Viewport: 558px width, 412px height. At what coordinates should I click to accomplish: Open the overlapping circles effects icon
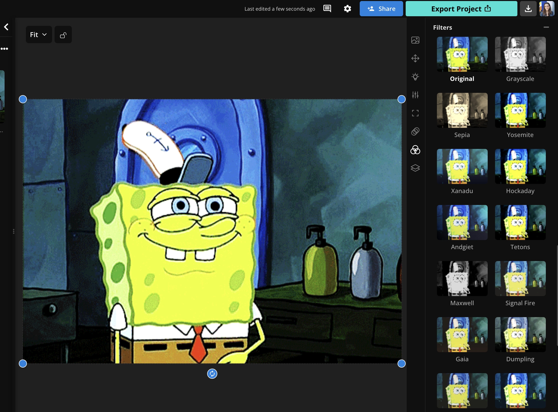point(415,131)
